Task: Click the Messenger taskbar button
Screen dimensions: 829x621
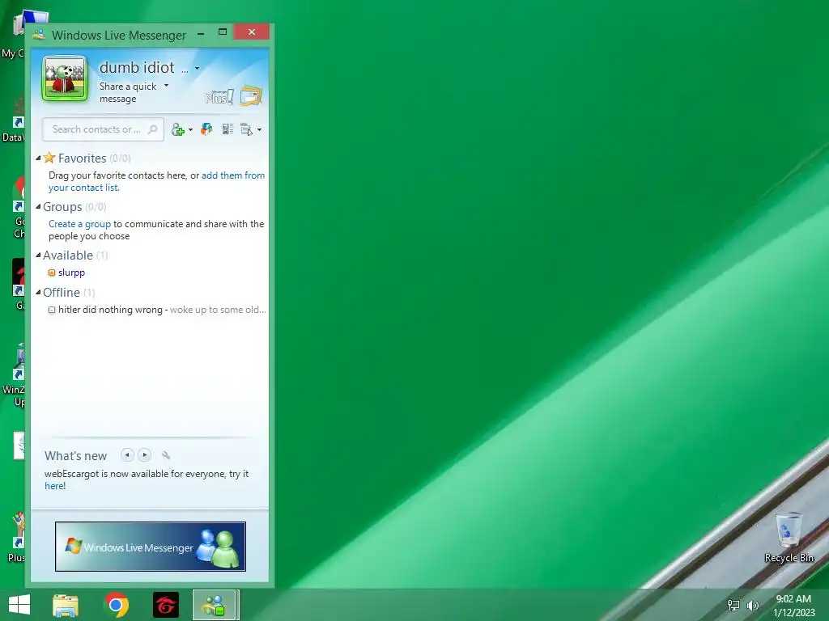Action: tap(215, 605)
